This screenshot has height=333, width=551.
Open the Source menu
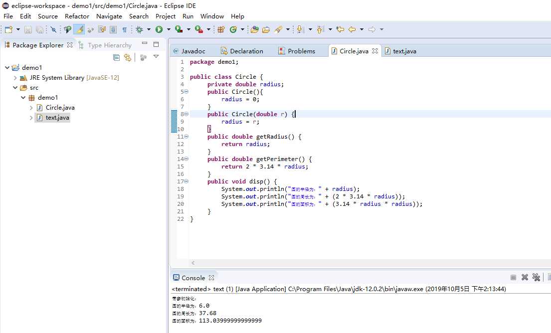coord(48,16)
